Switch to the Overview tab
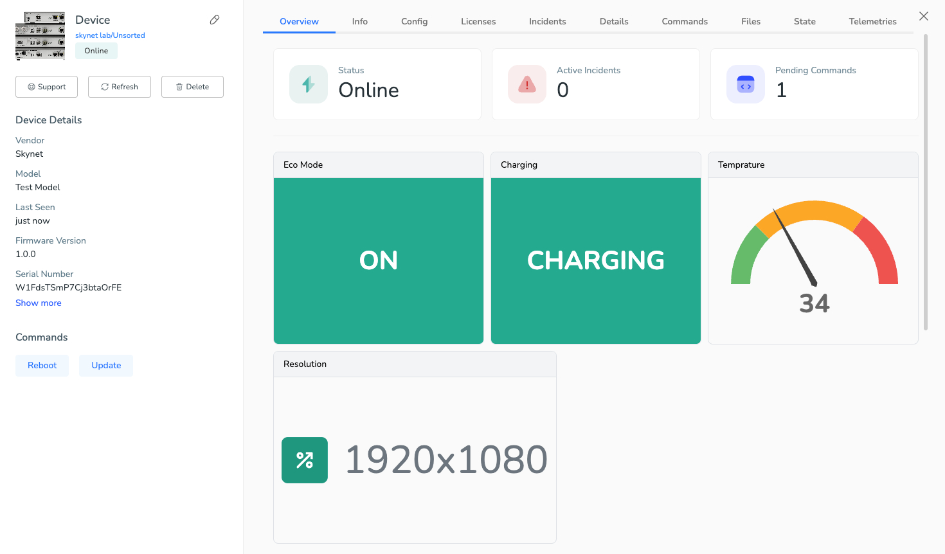The image size is (945, 554). point(299,21)
